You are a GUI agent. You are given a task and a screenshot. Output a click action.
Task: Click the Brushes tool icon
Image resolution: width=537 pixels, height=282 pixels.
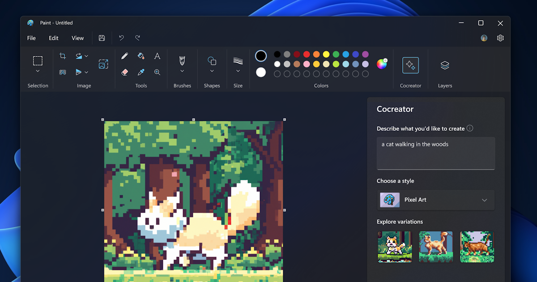point(182,60)
